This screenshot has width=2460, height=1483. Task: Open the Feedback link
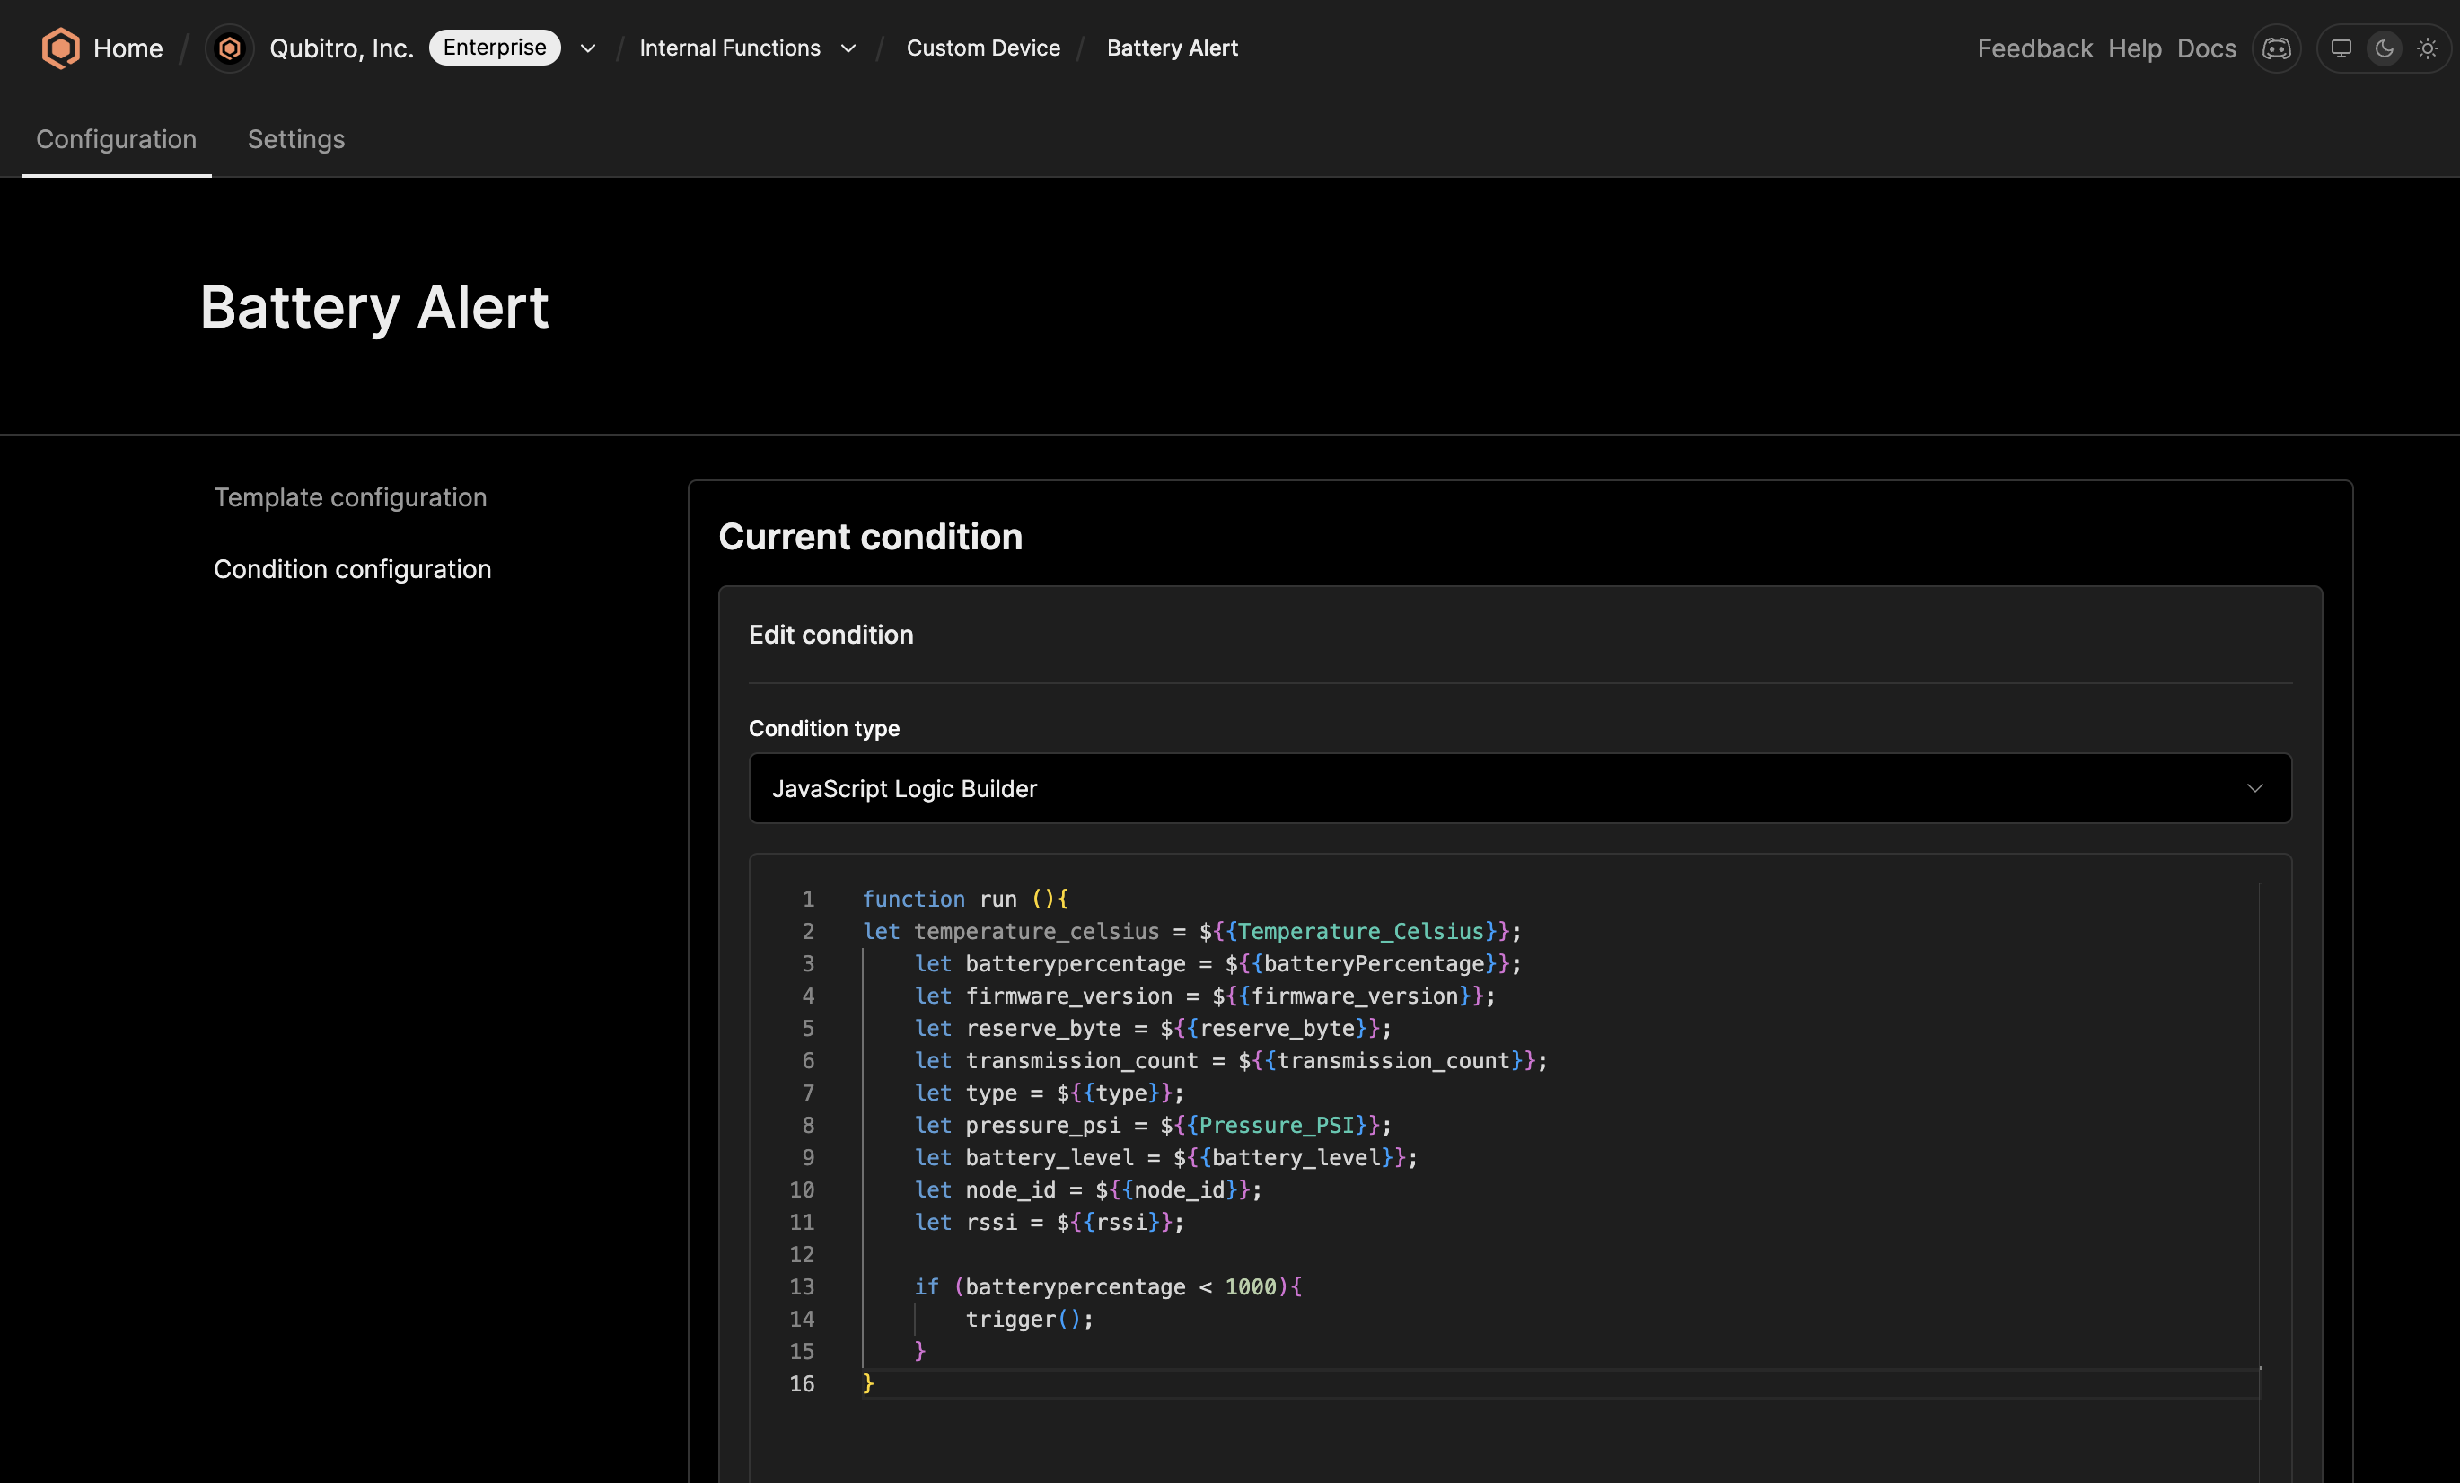coord(2034,48)
